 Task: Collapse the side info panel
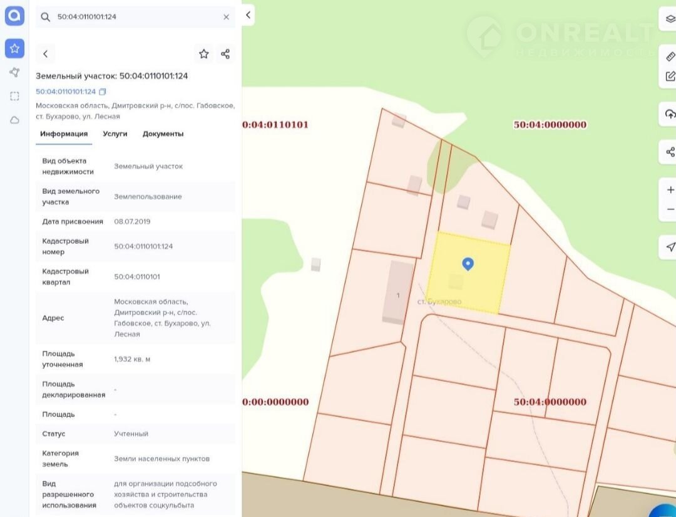tap(248, 15)
